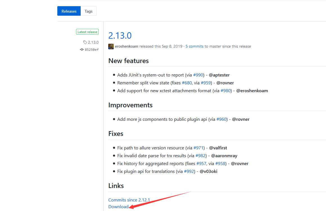This screenshot has height=211, width=326.
Task: Open @rovner mention on split view line
Action: pos(225,83)
